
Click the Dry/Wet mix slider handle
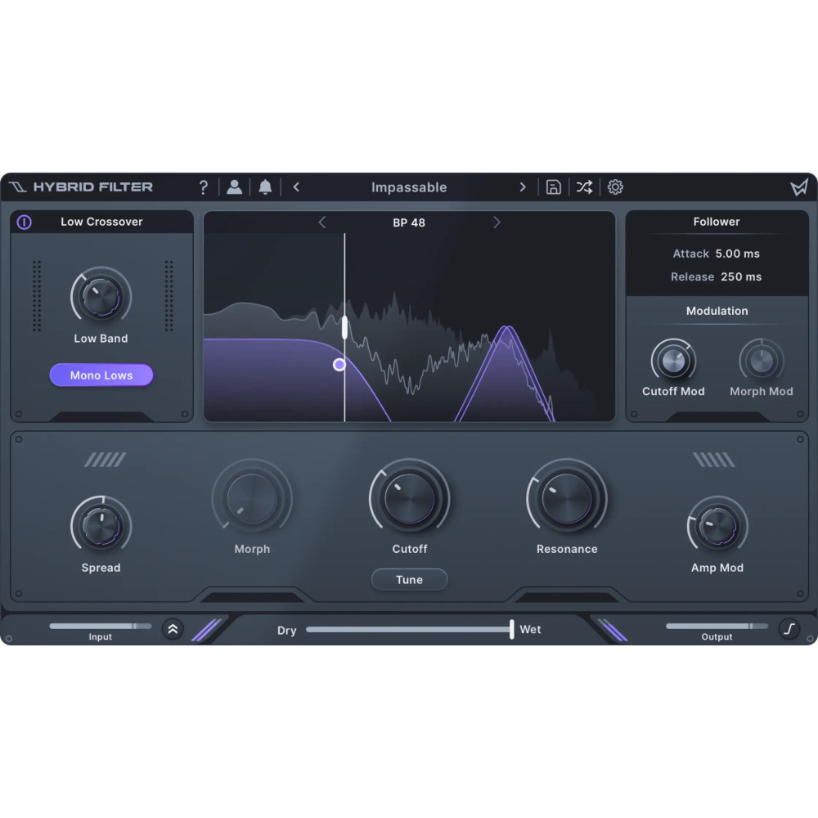[512, 629]
